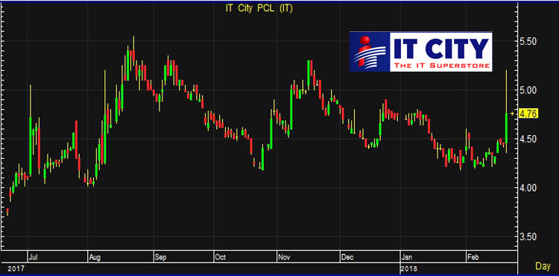Click the latest green candlestick near 4.76
The image size is (559, 276).
(506, 128)
